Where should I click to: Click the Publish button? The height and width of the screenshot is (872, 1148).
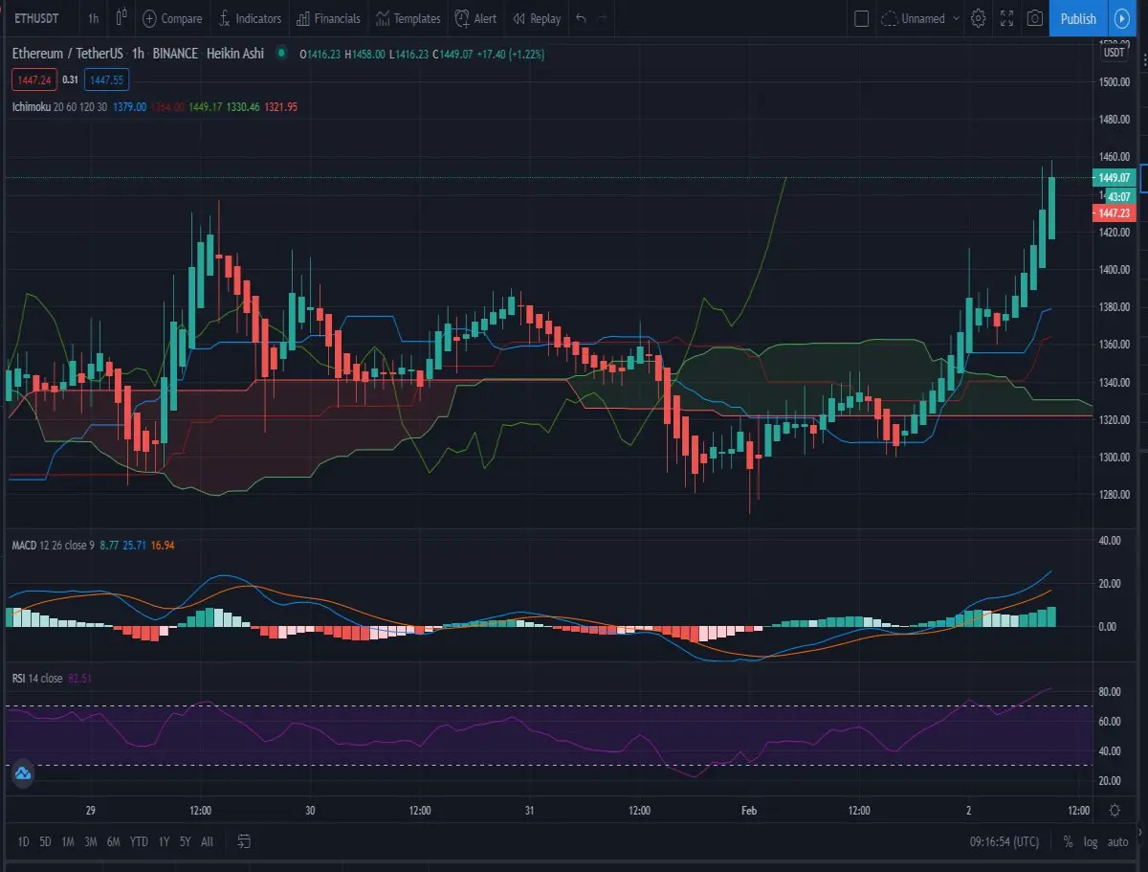coord(1078,18)
